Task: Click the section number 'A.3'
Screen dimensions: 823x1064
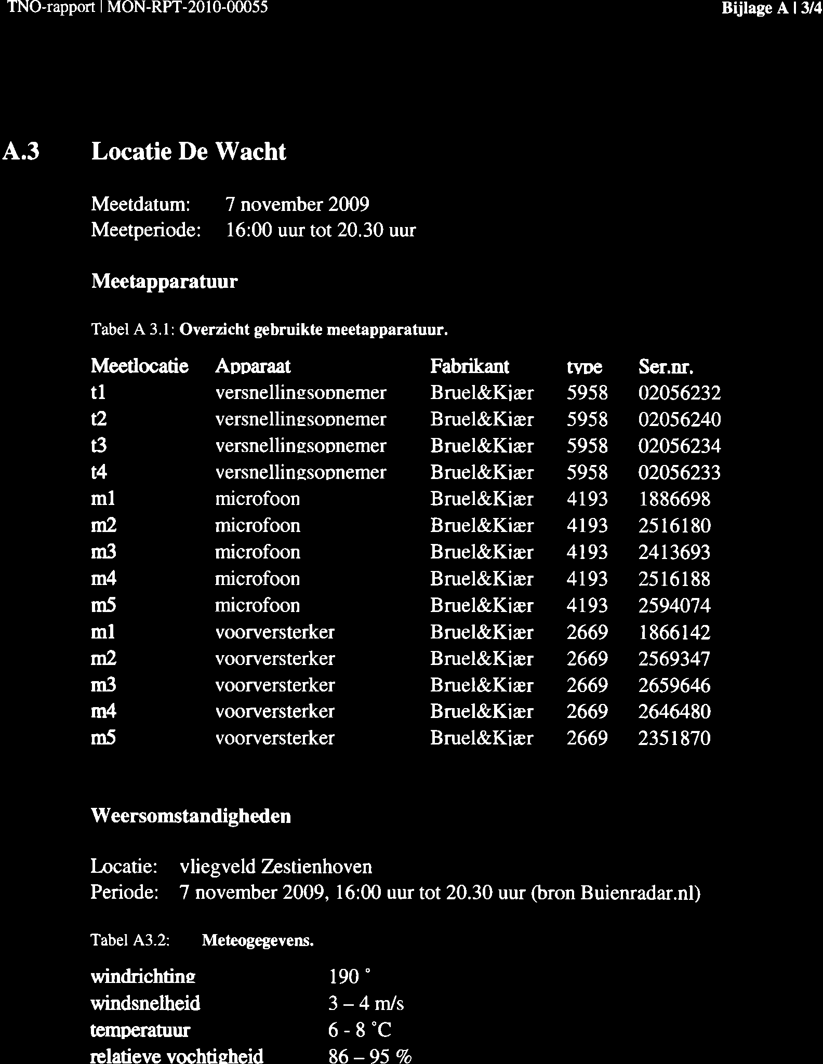Action: coord(20,153)
